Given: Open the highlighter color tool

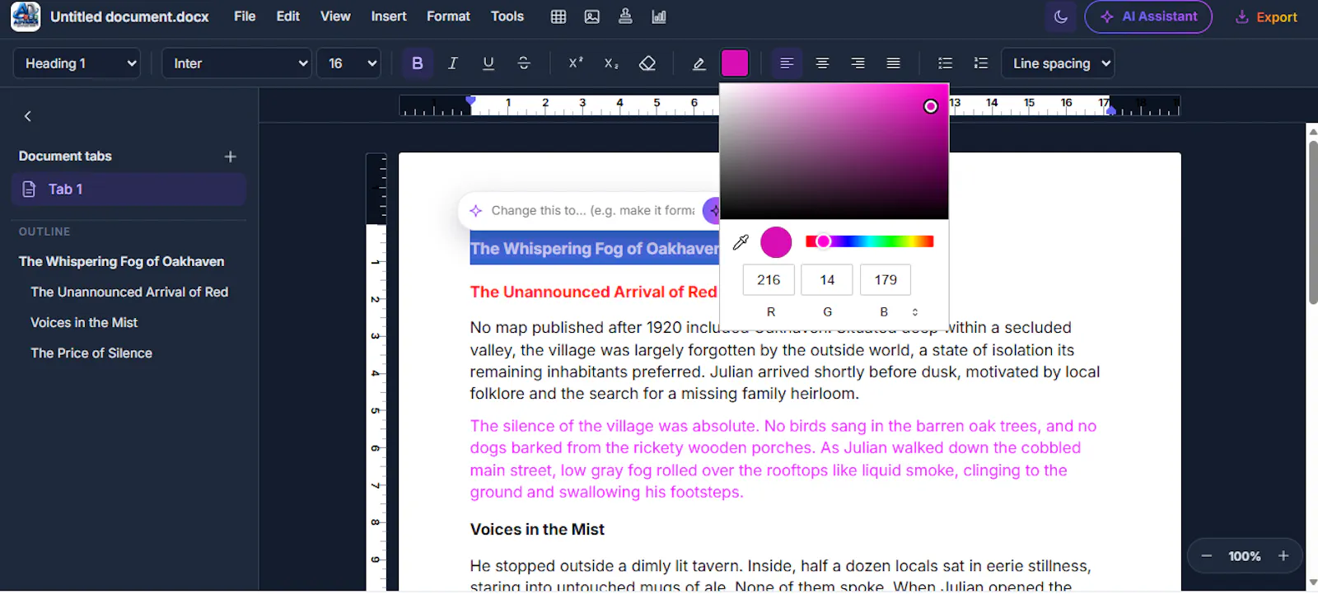Looking at the screenshot, I should click(x=699, y=63).
